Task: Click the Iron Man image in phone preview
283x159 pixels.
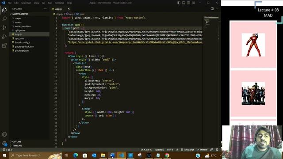Action: click(253, 45)
